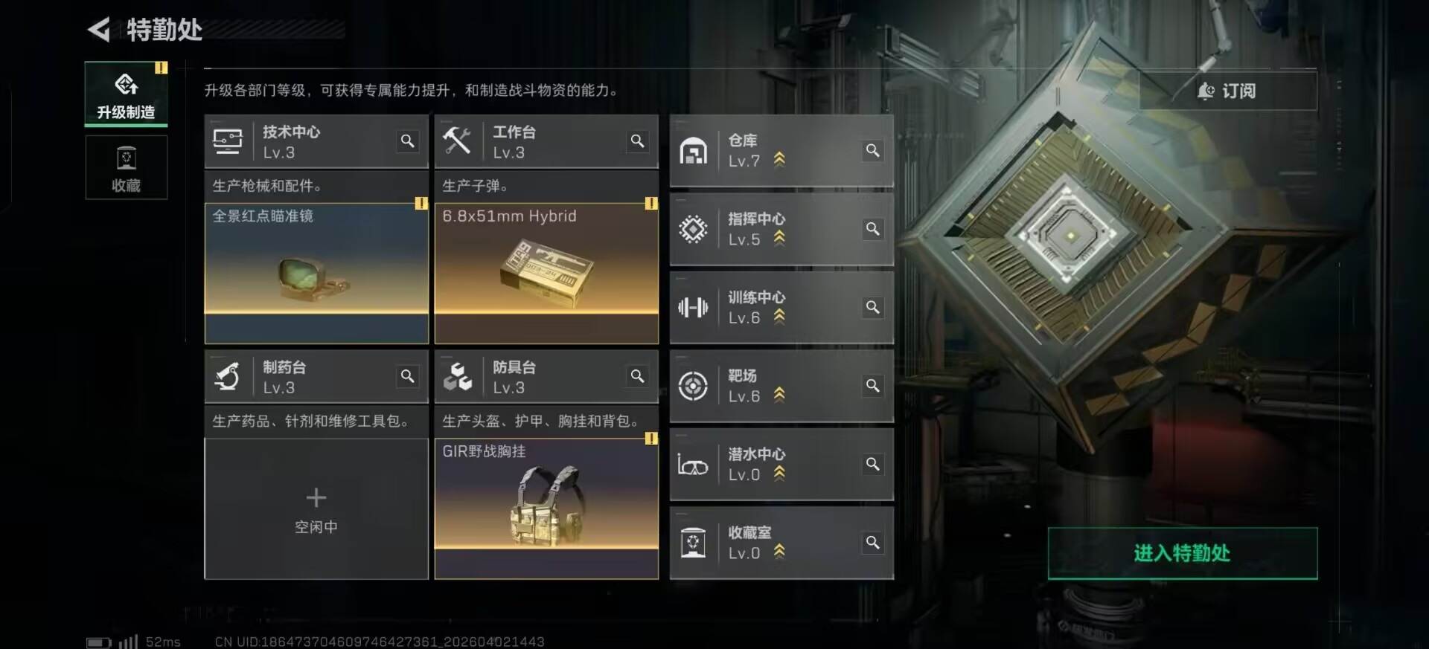The width and height of the screenshot is (1429, 649).
Task: Open details magnifier for 工作台
Action: coord(638,141)
